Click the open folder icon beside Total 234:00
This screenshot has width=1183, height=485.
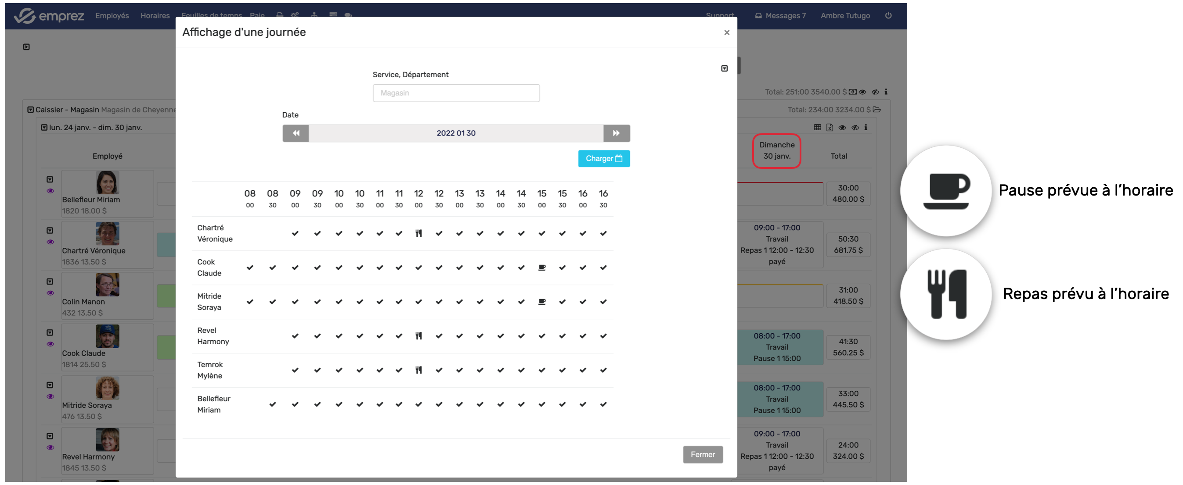876,110
